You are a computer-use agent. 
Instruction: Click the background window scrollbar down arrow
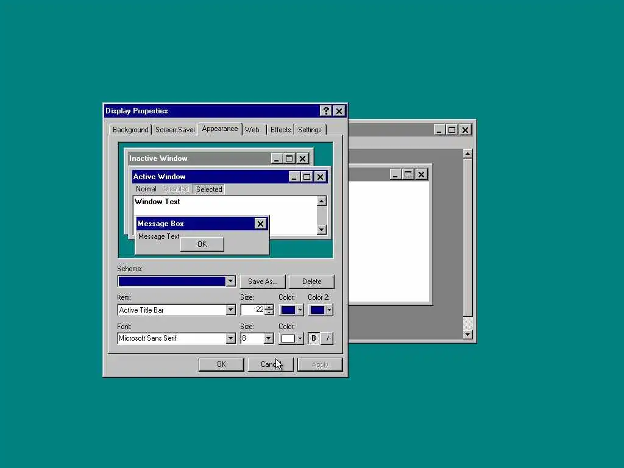pyautogui.click(x=468, y=335)
